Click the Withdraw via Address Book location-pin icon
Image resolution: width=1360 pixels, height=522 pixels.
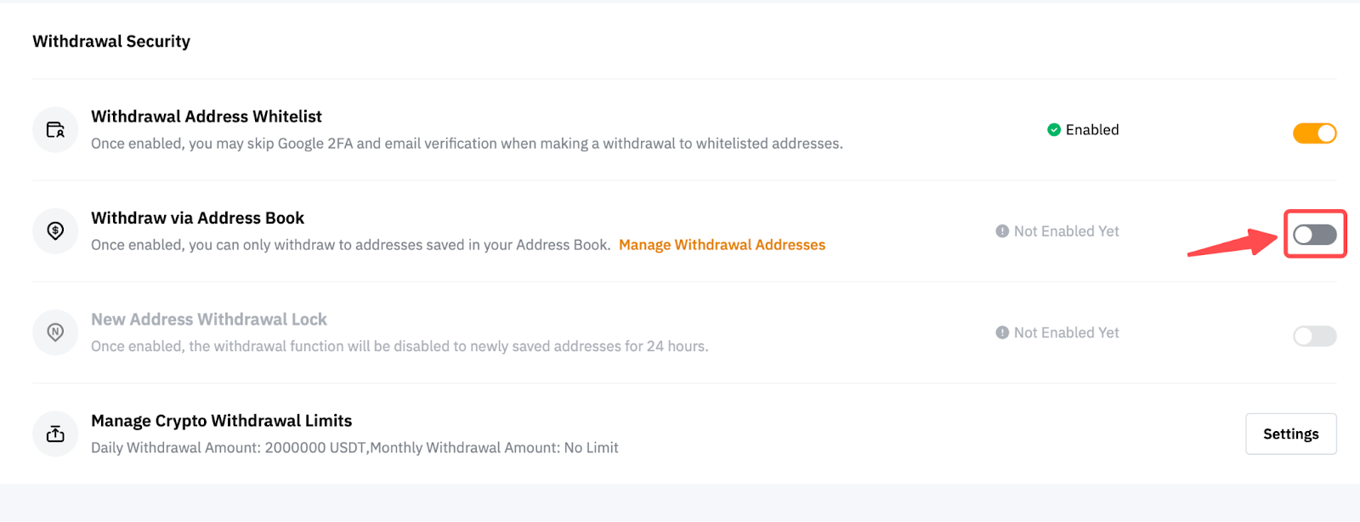click(x=55, y=231)
